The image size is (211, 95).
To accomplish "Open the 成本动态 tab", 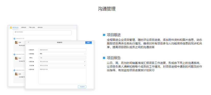I will [x=40, y=27].
